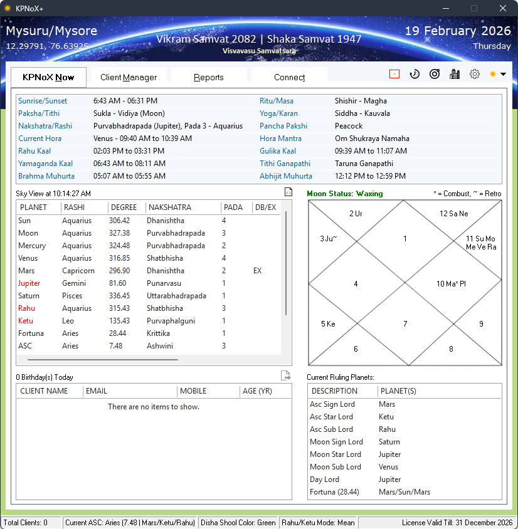Click the Rahu Kaal label

pyautogui.click(x=34, y=151)
